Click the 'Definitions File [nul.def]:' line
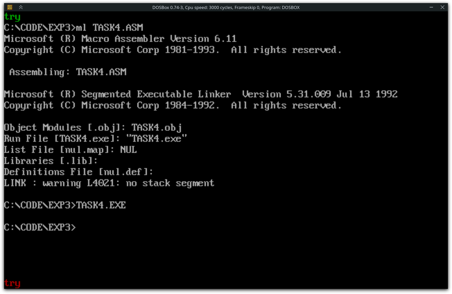 [78, 172]
